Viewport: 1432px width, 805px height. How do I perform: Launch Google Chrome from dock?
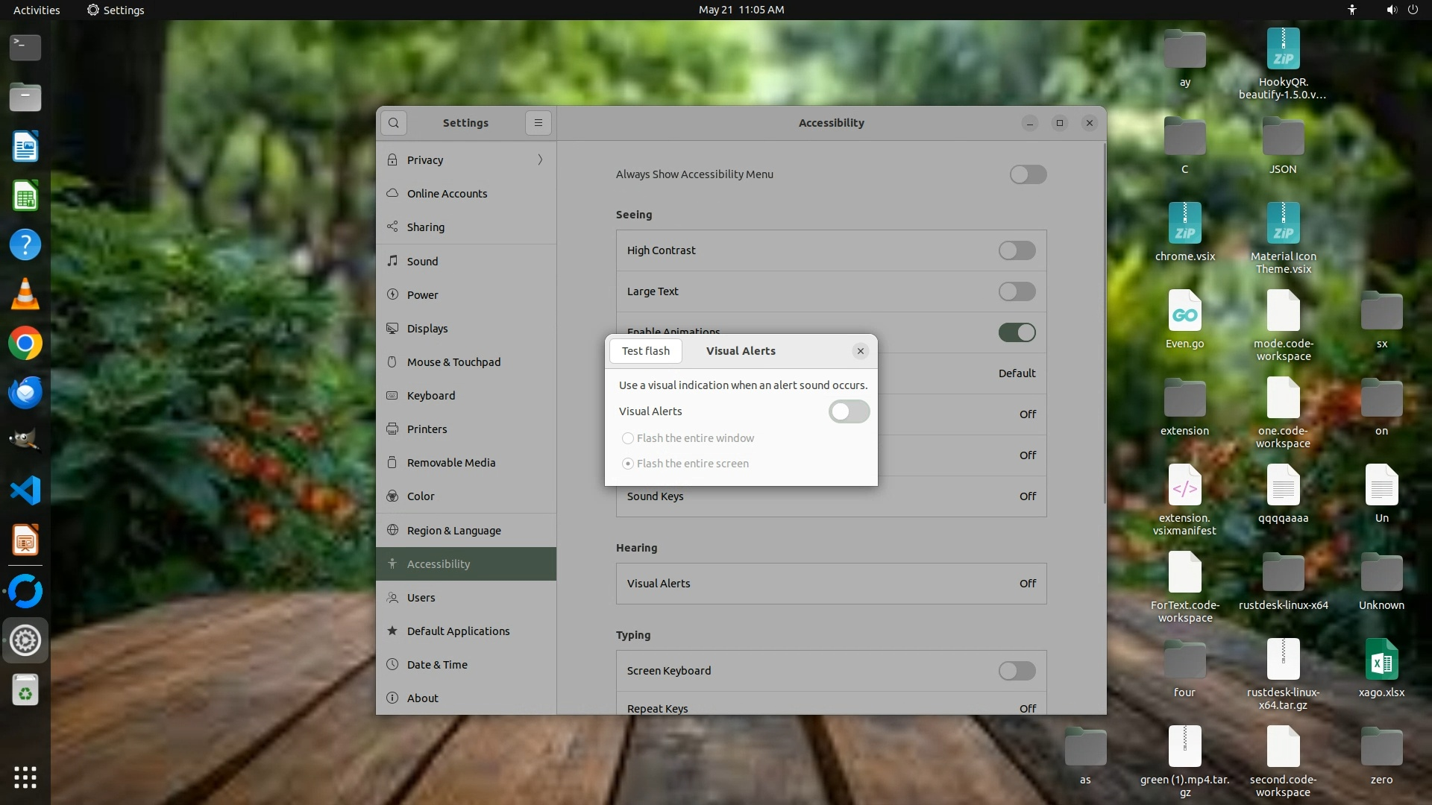(x=25, y=344)
